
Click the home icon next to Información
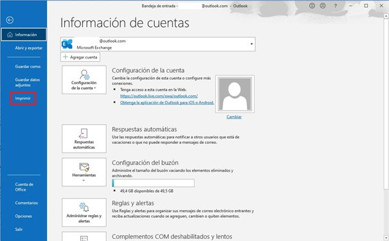(x=10, y=35)
